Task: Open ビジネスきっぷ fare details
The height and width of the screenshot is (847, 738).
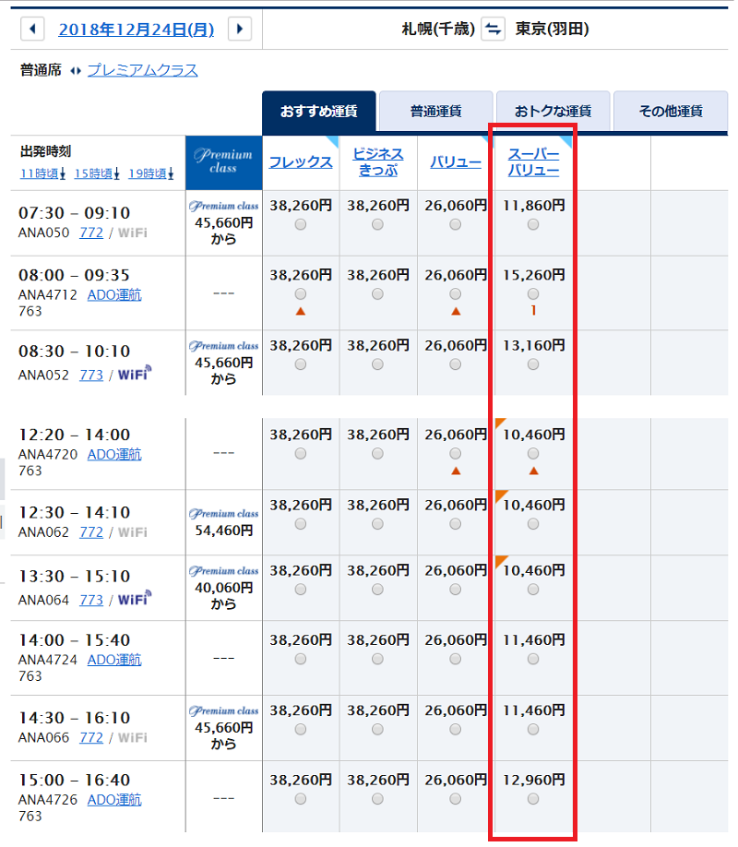Action: pos(377,162)
